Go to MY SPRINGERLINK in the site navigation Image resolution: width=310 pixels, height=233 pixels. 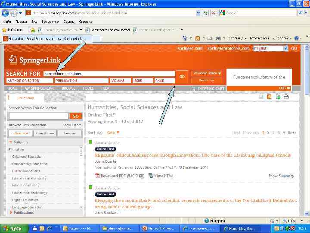[39, 88]
